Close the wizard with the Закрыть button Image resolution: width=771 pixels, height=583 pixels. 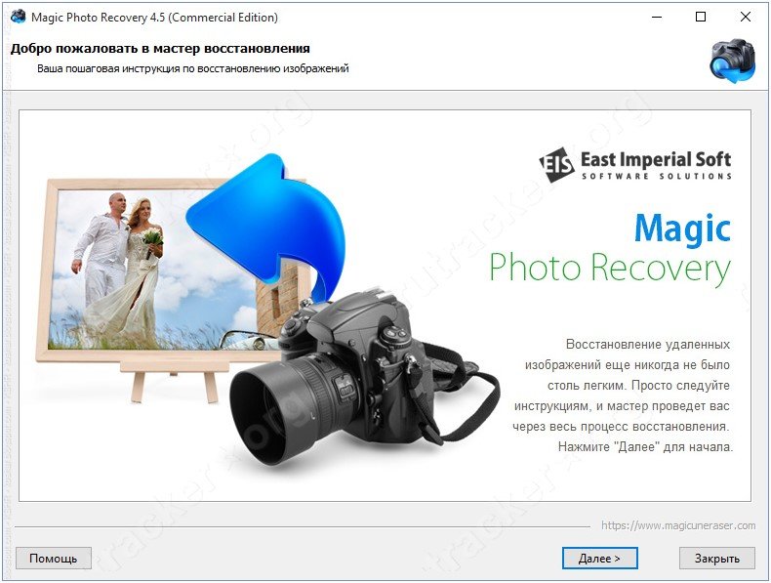click(x=717, y=559)
